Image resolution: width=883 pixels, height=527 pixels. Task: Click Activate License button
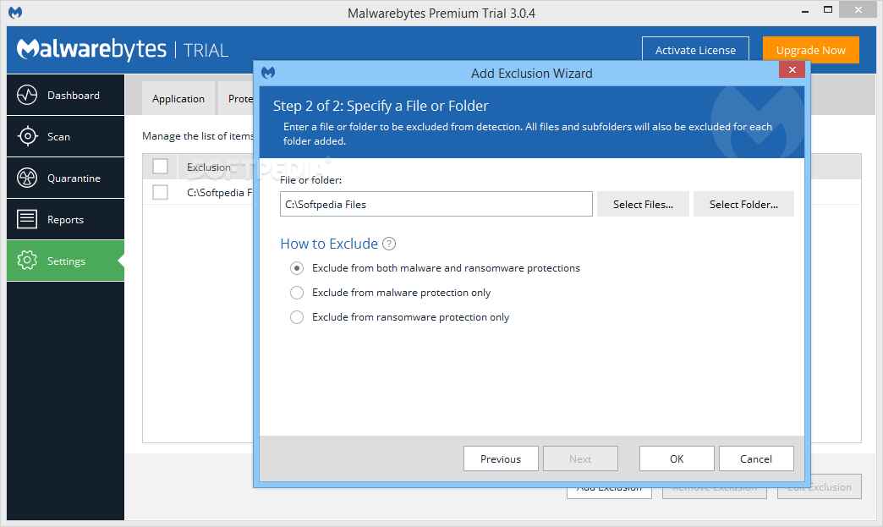695,50
